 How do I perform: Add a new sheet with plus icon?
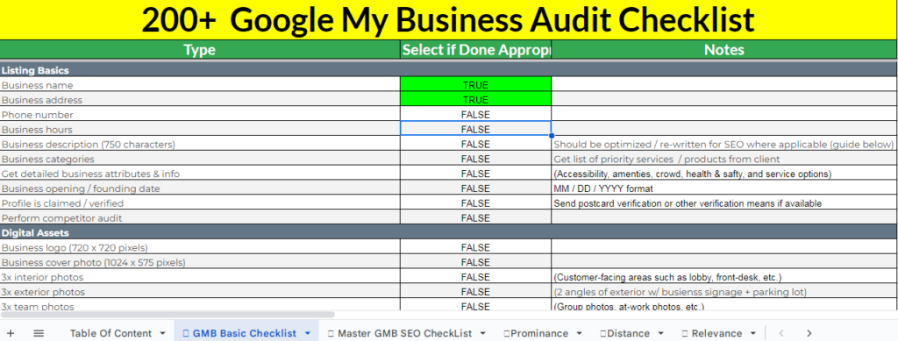[x=11, y=334]
